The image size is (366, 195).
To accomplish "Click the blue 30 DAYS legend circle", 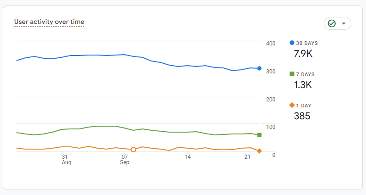I will pos(292,43).
